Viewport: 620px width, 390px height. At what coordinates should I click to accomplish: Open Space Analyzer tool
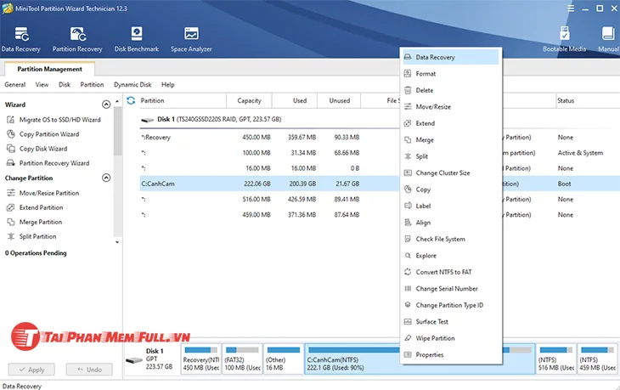[x=191, y=40]
